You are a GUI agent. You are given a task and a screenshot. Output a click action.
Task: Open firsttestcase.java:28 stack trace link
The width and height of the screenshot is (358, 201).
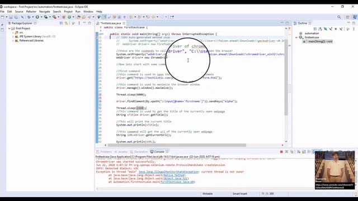tap(177, 182)
